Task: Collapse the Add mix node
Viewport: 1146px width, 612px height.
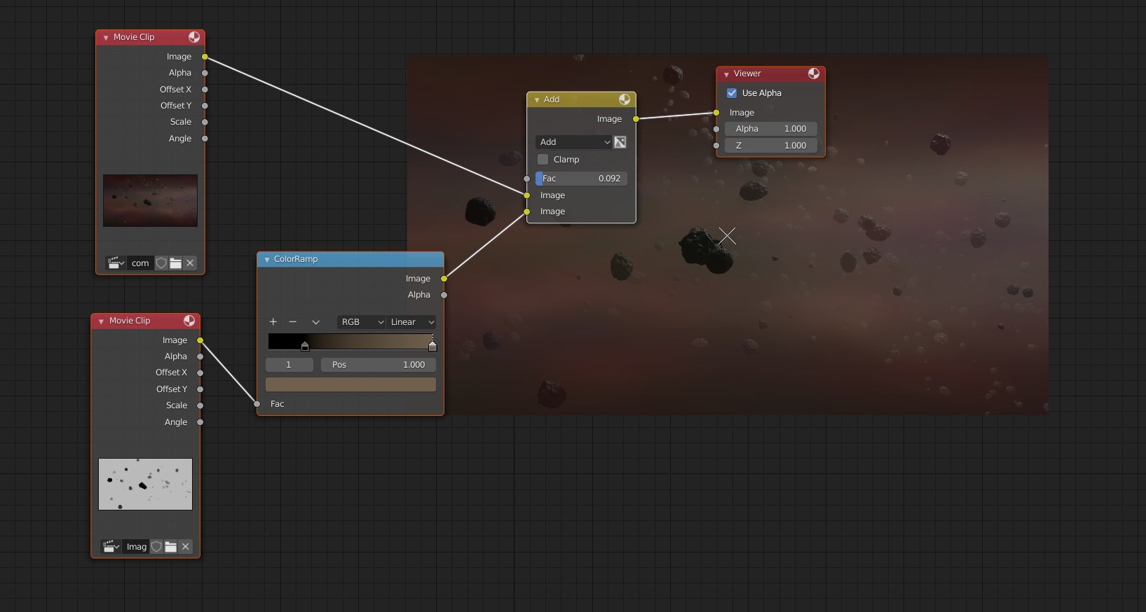Action: click(x=537, y=100)
